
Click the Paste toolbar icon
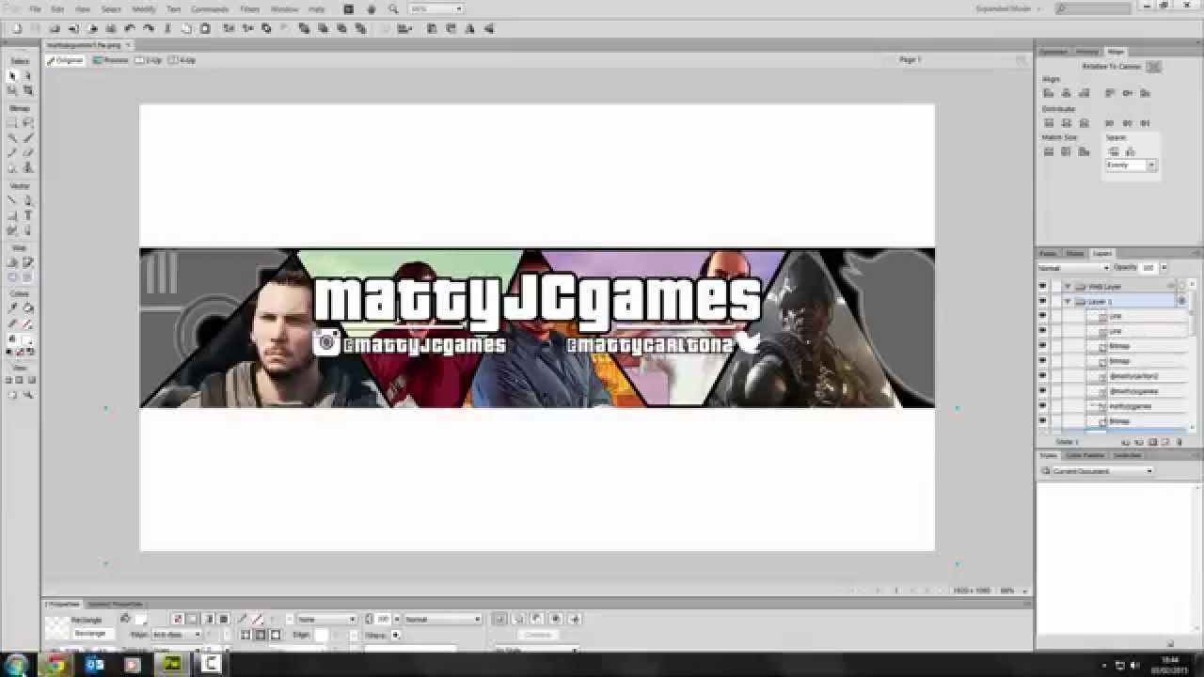pos(204,28)
